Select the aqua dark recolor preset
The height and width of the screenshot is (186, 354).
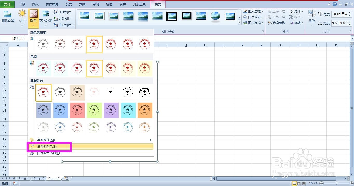pyautogui.click(x=128, y=110)
